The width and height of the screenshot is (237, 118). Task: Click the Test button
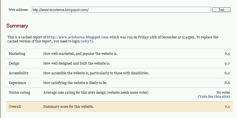pos(221,10)
